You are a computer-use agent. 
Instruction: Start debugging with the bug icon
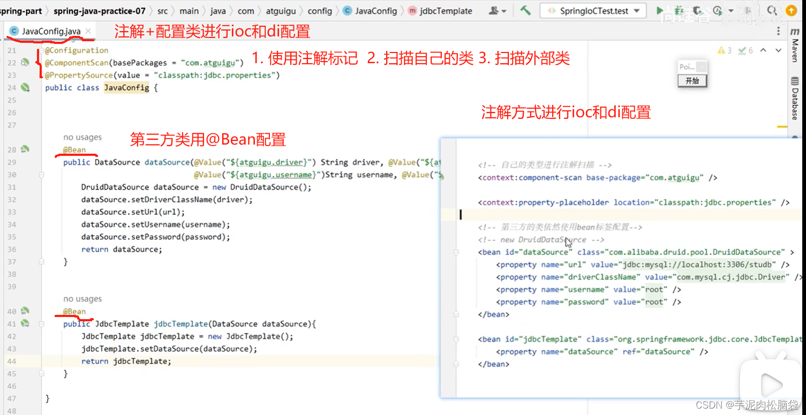(679, 11)
